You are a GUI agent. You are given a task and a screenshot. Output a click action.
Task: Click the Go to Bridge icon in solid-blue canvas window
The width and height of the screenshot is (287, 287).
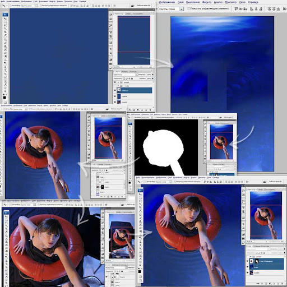[x=133, y=6]
